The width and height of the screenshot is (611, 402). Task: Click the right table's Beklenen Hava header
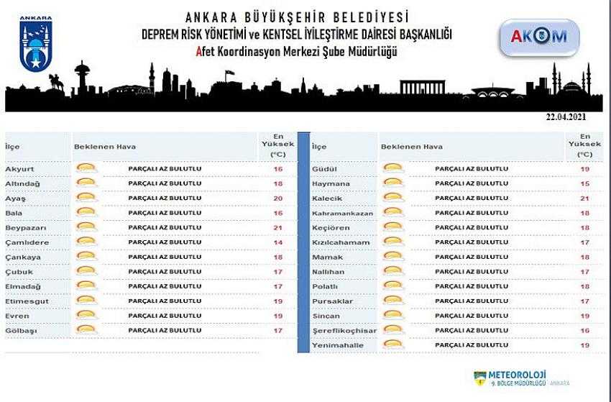click(x=411, y=147)
